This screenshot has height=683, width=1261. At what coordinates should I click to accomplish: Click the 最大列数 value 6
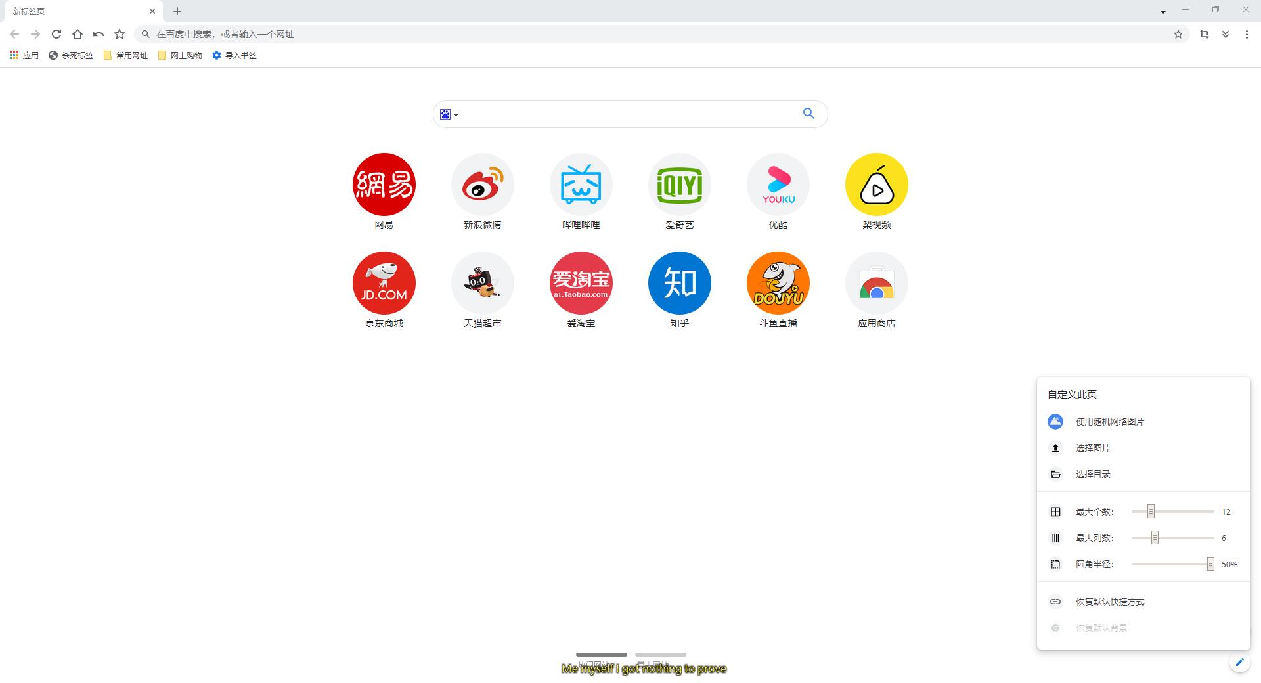[x=1224, y=538]
